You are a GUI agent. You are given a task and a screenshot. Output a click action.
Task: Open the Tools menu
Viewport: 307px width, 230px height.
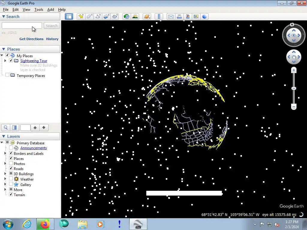tap(39, 10)
